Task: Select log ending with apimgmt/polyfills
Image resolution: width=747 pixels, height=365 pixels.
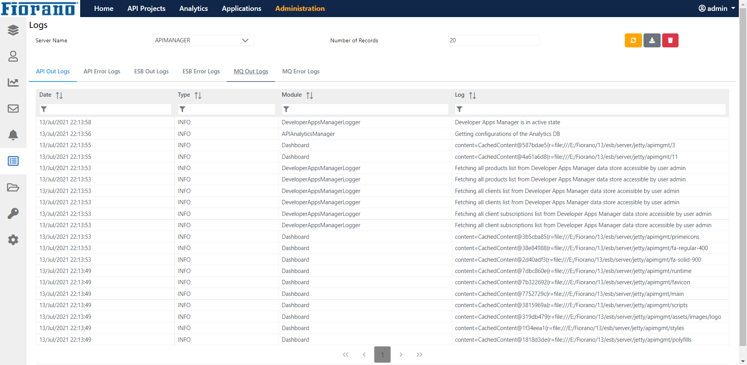Action: (573, 340)
